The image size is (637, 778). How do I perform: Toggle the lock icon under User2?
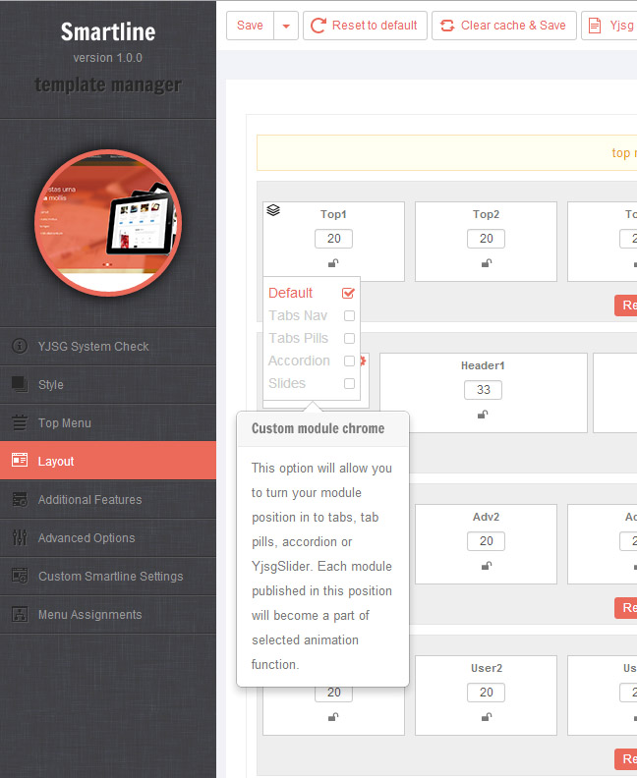click(x=487, y=717)
